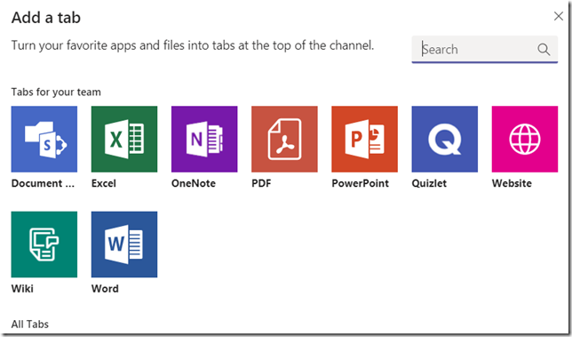Click the "Wiki" label text
Image resolution: width=572 pixels, height=337 pixels.
coord(22,288)
